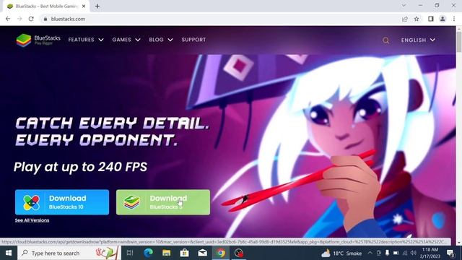Image resolution: width=462 pixels, height=260 pixels.
Task: Open Chrome tab search chevron
Action: pos(404,5)
